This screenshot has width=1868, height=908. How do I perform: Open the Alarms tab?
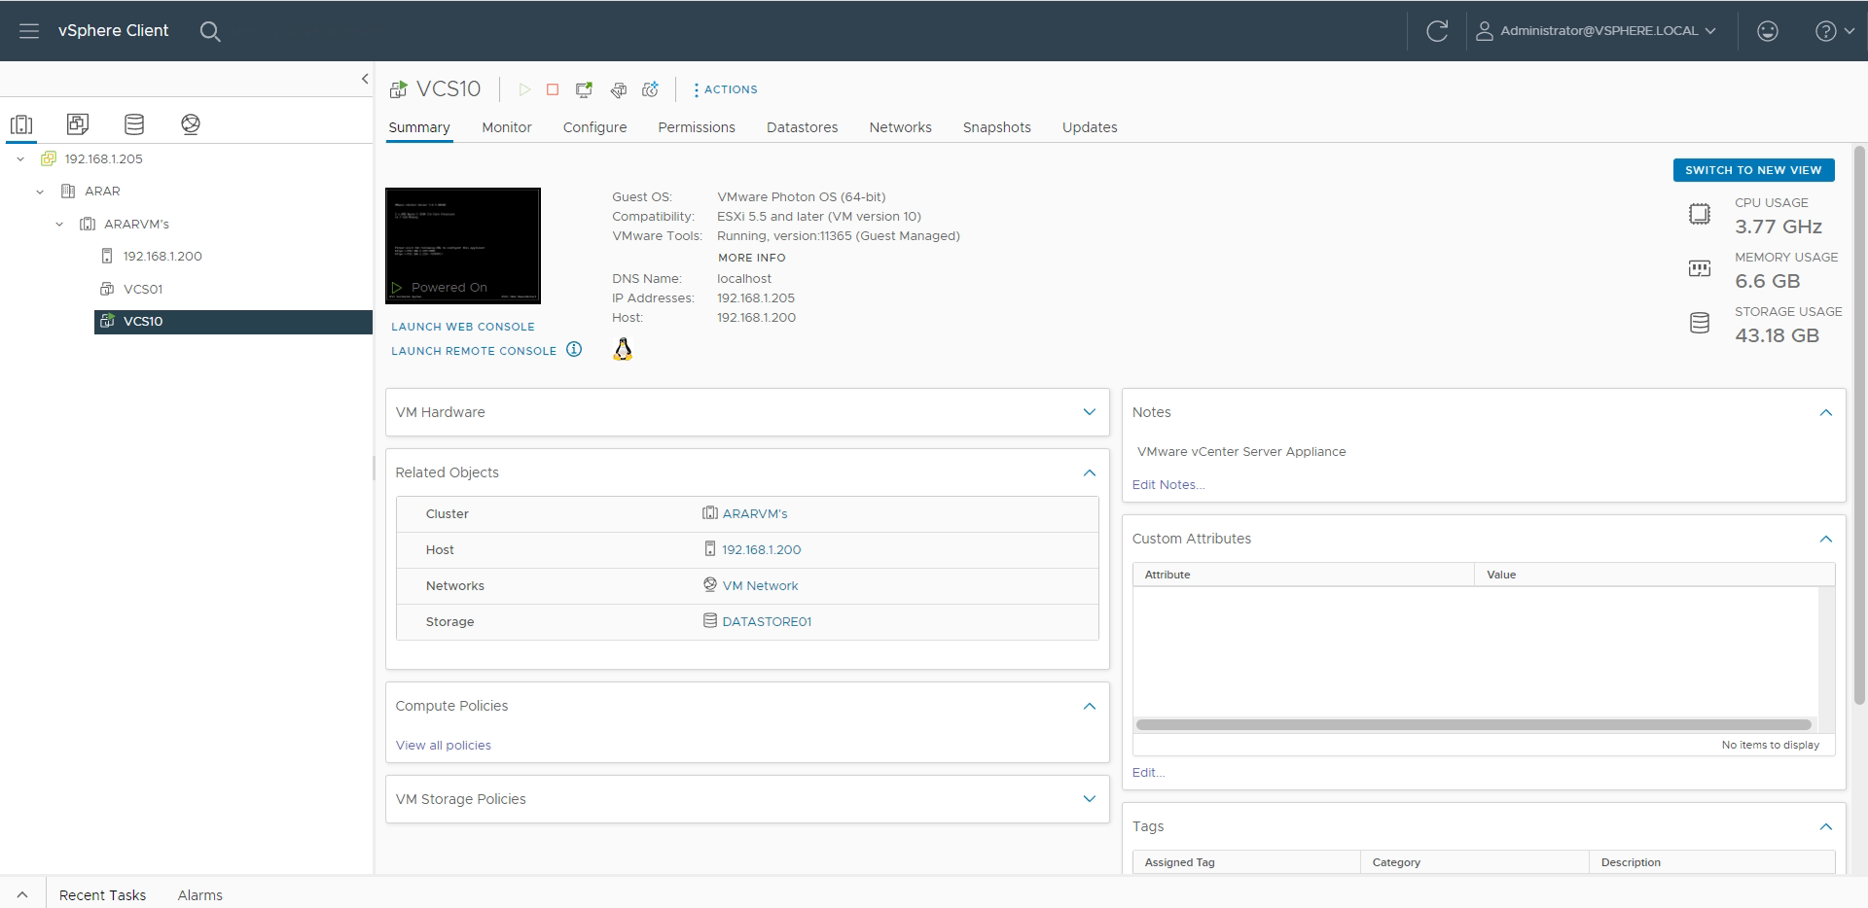(199, 895)
